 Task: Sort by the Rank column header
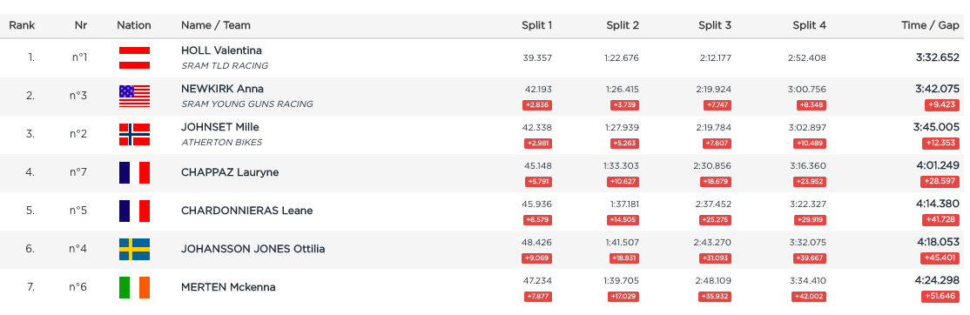[x=22, y=25]
